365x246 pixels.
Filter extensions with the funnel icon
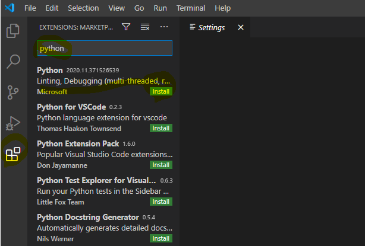[126, 27]
